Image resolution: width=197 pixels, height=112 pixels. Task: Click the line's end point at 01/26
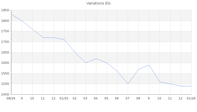tap(191, 86)
